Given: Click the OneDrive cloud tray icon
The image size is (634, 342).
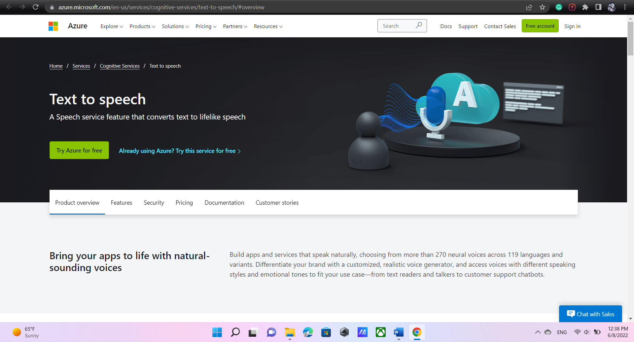Looking at the screenshot, I should (x=548, y=332).
